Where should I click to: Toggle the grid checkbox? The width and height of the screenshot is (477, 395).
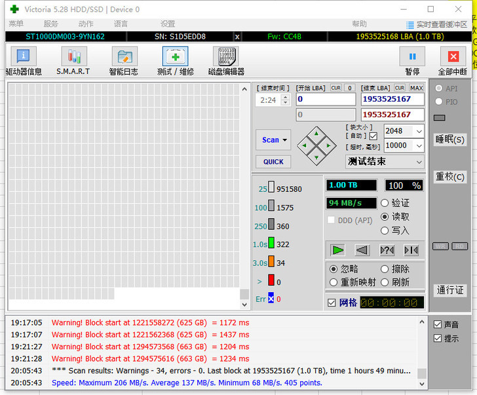click(x=332, y=303)
